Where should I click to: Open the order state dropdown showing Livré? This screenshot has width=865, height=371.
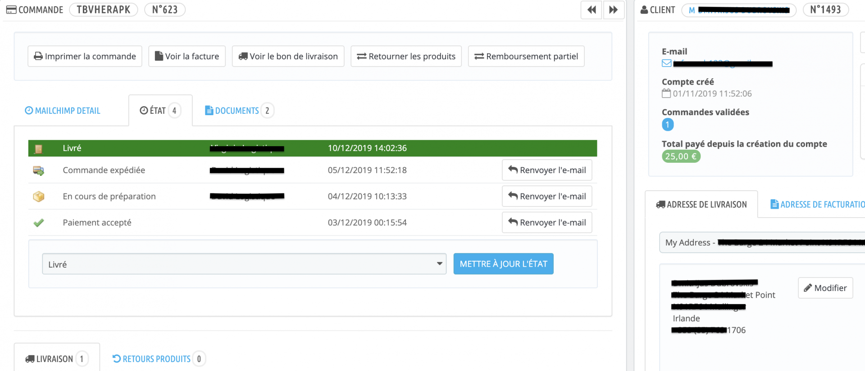click(x=244, y=264)
